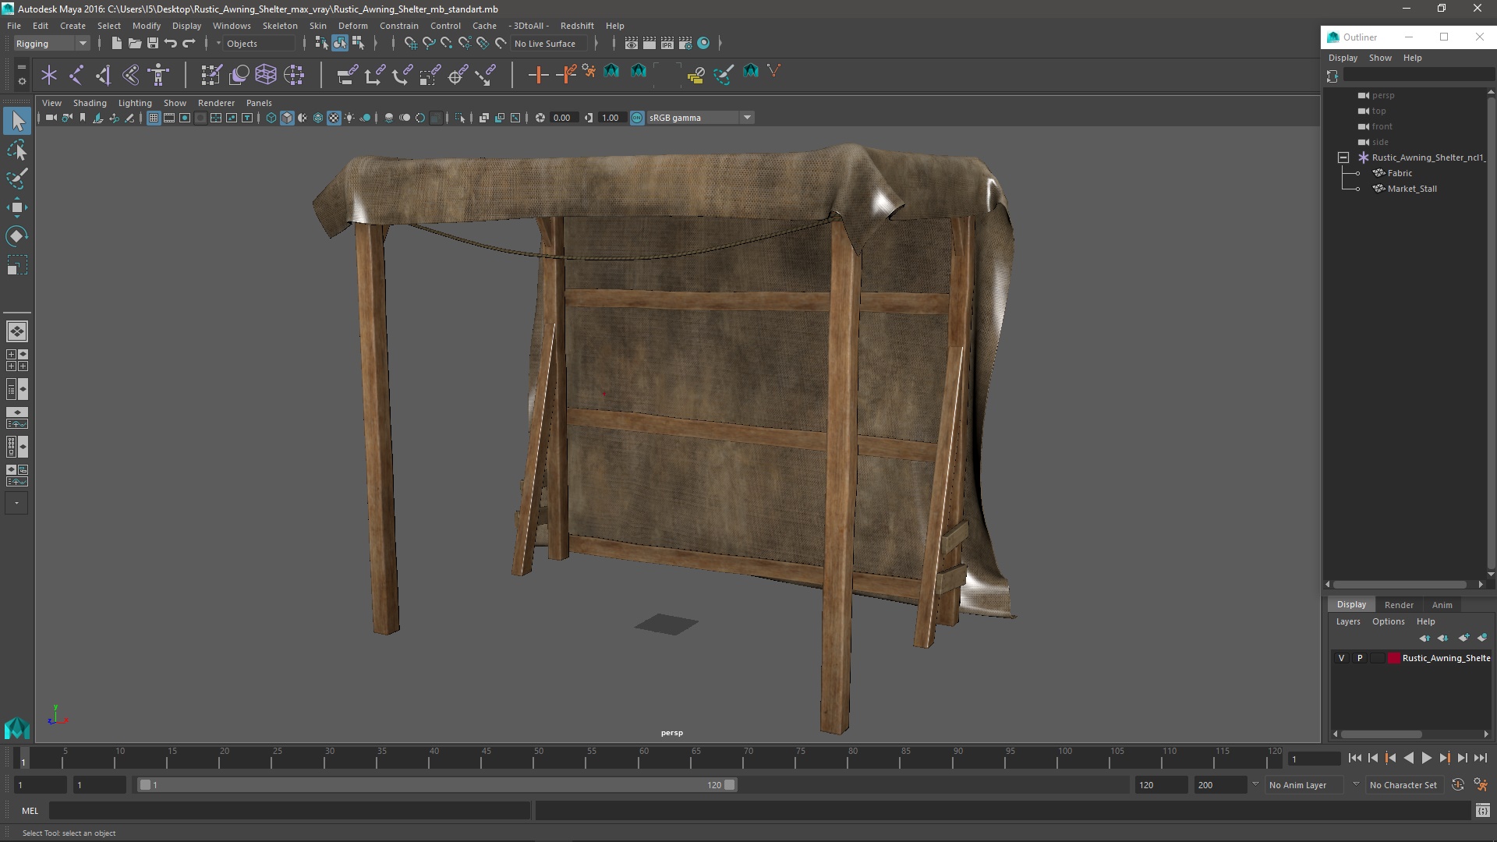Open the Skeleton menu

(279, 26)
